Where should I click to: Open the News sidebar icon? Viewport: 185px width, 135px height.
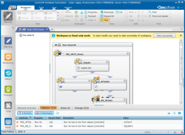[8, 121]
